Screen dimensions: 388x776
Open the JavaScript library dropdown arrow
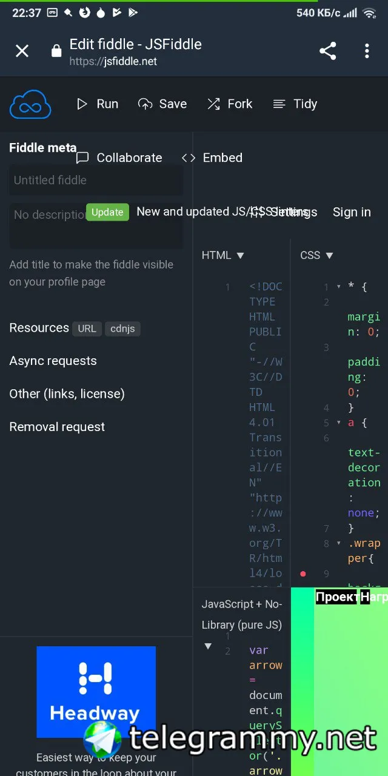point(208,646)
